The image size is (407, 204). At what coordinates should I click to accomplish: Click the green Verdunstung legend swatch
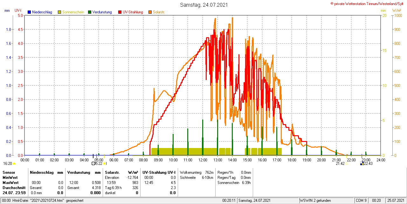[x=90, y=12]
